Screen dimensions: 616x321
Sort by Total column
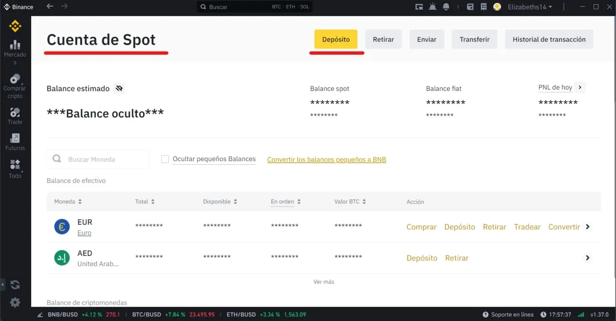pos(145,202)
